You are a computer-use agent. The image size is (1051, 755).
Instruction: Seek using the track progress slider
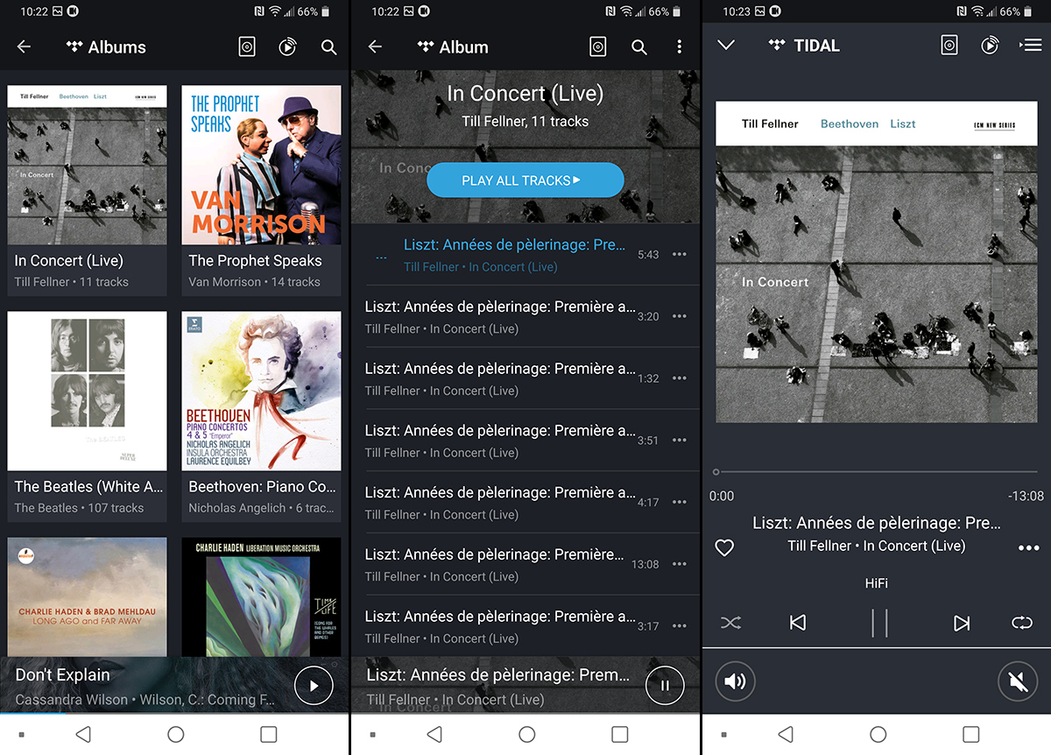tap(876, 472)
